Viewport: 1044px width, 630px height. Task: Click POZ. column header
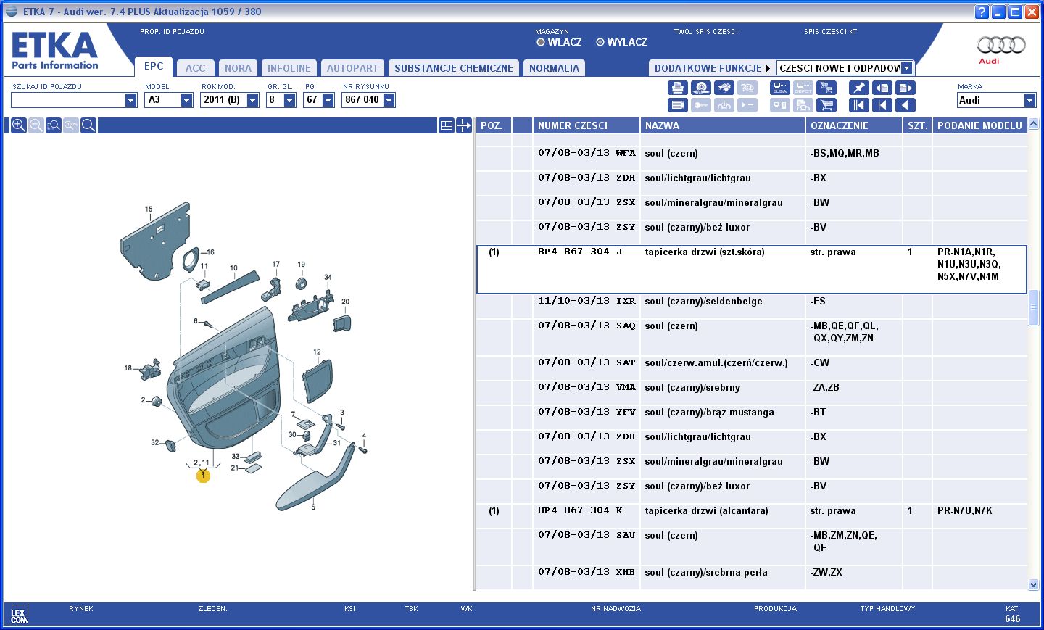click(494, 125)
